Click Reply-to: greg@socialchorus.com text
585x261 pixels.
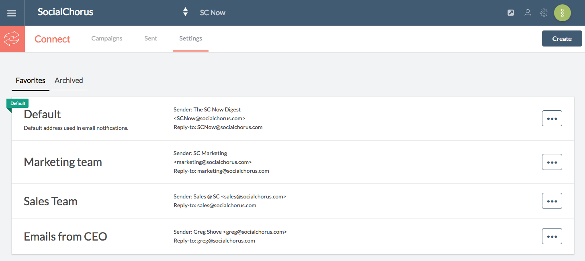click(214, 241)
